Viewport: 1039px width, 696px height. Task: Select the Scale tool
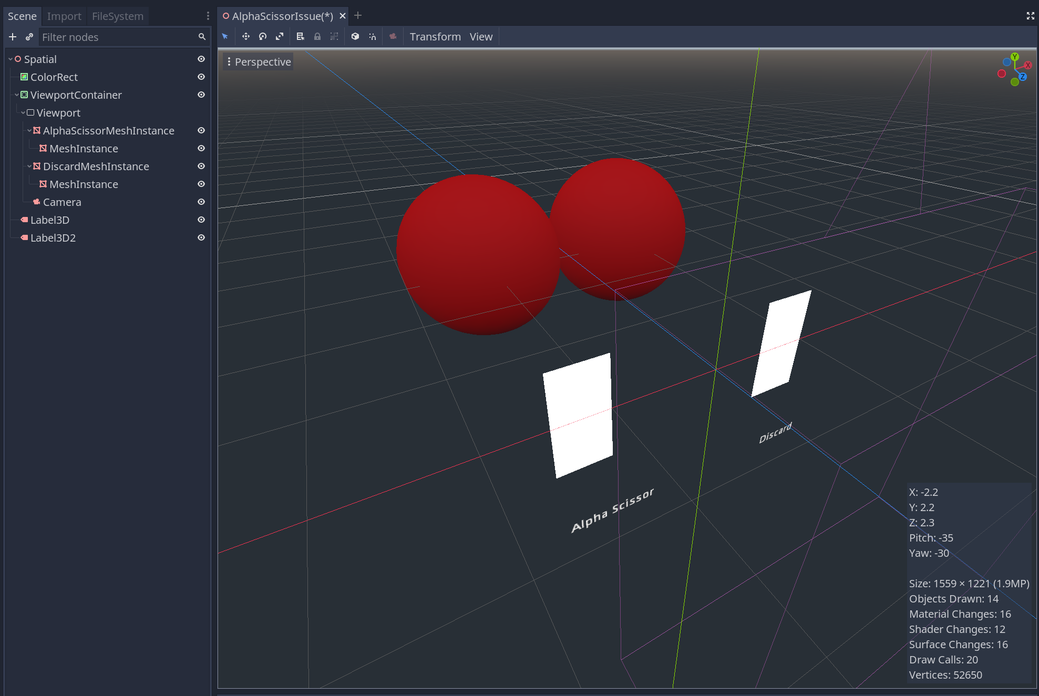click(x=279, y=36)
